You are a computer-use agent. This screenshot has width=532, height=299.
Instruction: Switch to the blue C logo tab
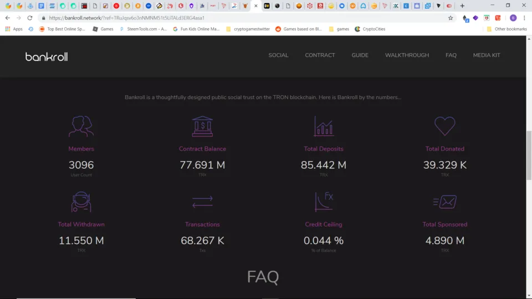coord(406,6)
